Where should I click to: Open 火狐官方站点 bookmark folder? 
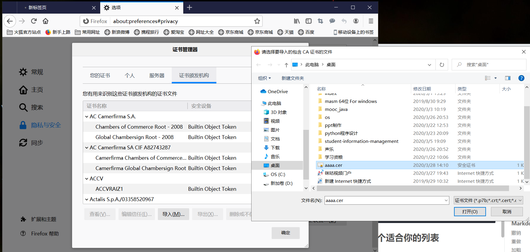click(x=24, y=32)
